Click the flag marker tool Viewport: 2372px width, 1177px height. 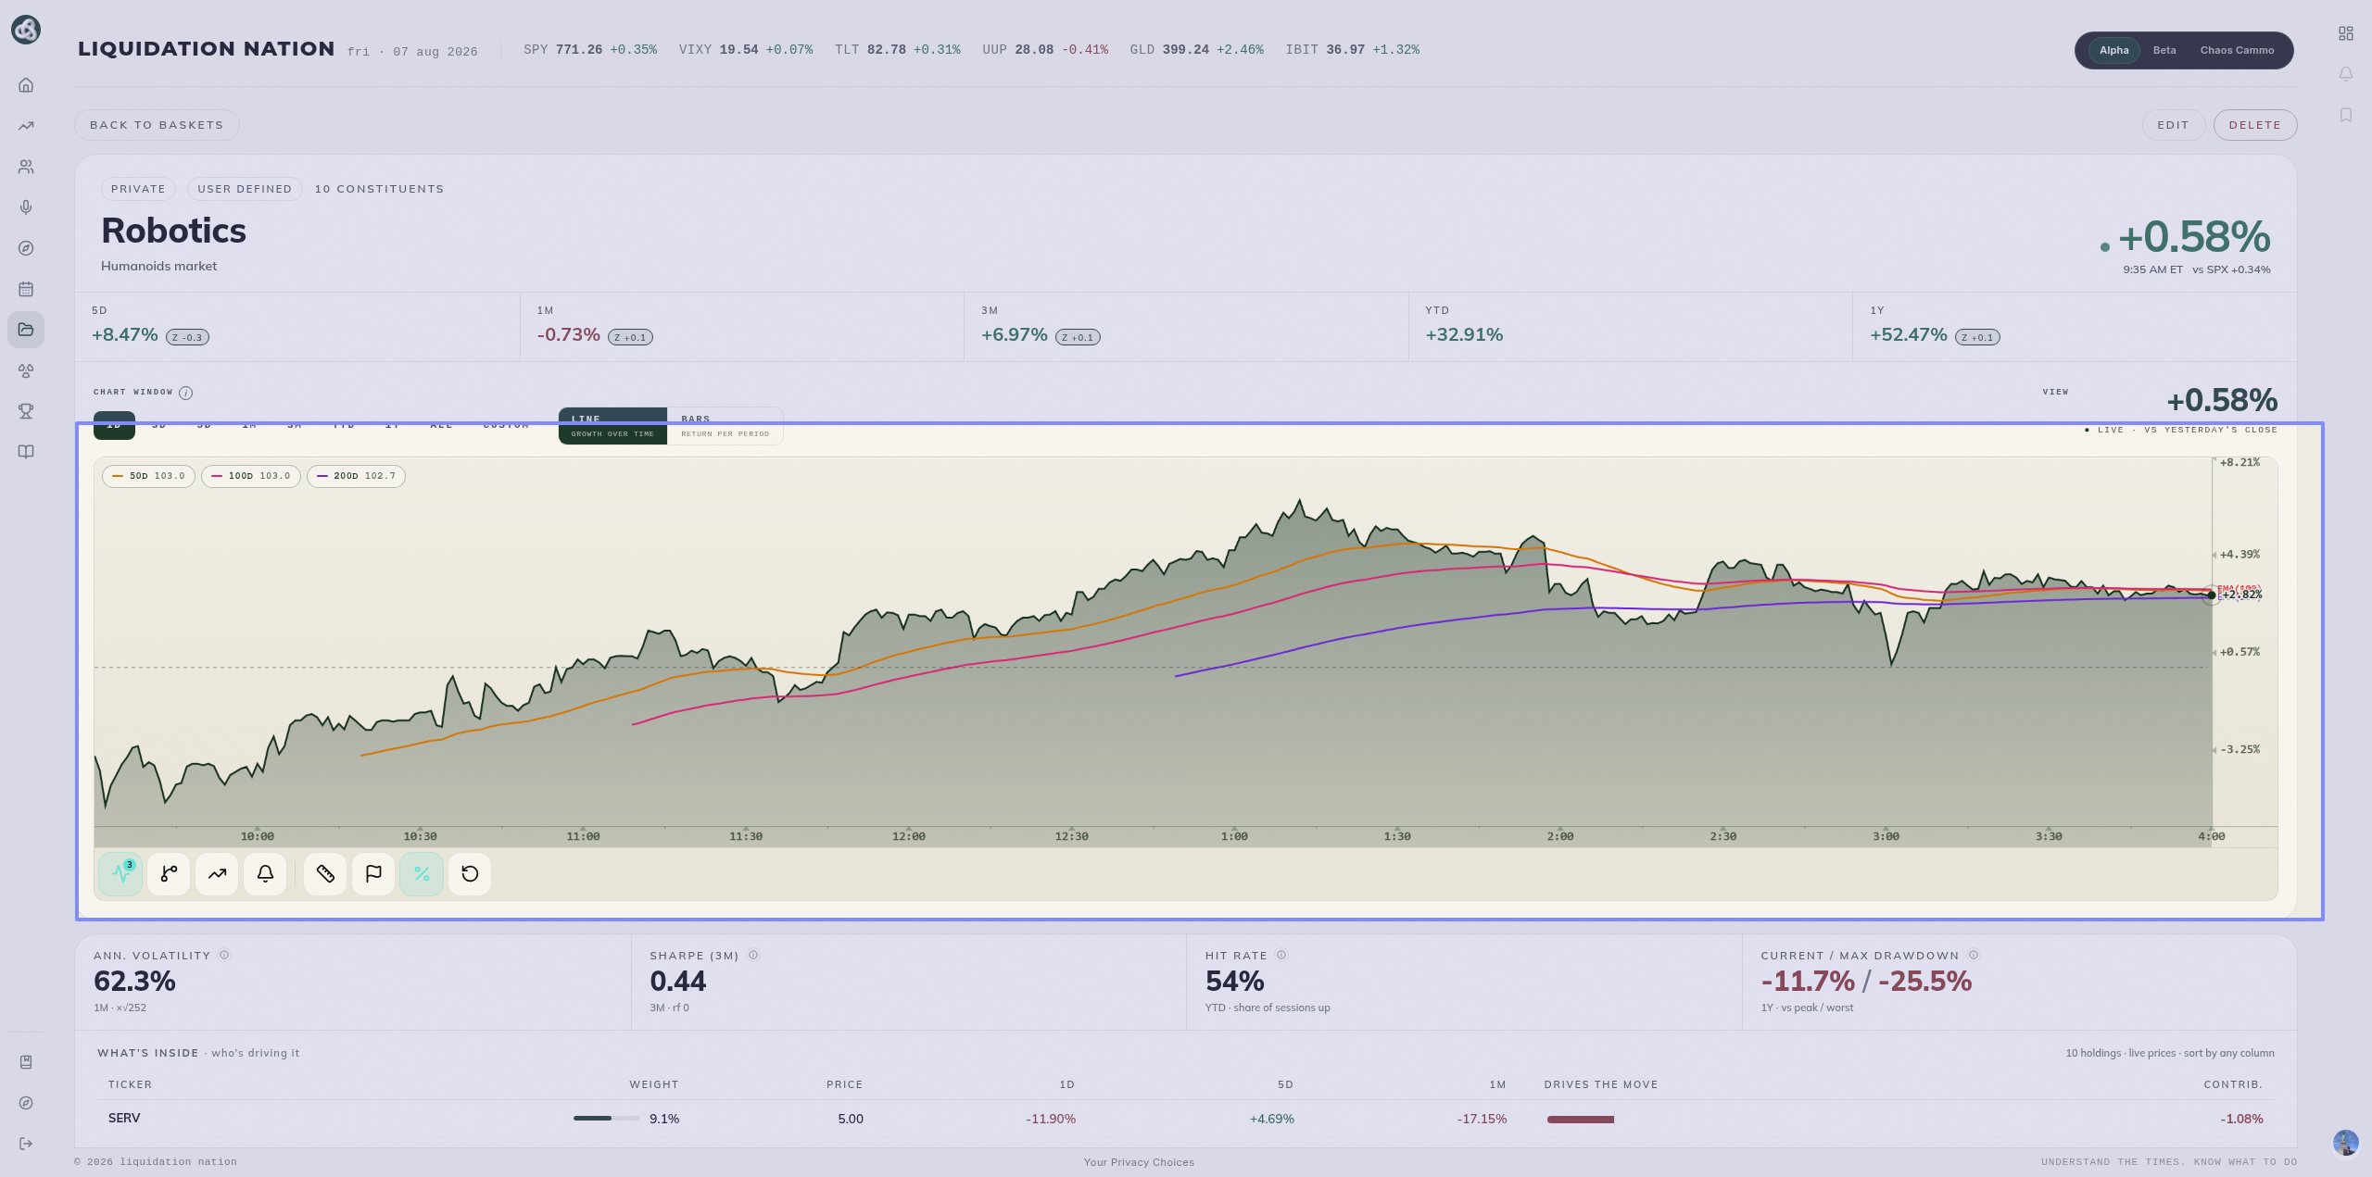[x=373, y=873]
